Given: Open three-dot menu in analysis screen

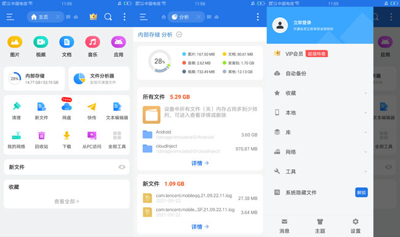Looking at the screenshot, I should point(258,17).
